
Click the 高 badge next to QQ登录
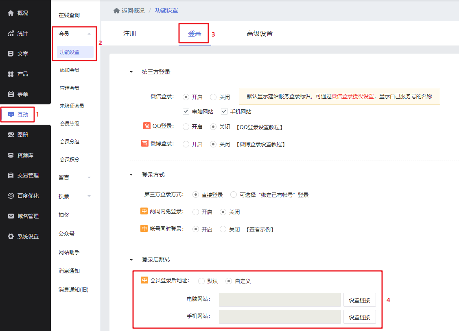(x=146, y=126)
